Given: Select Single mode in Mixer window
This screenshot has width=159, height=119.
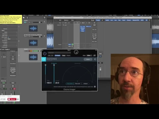Looking at the screenshot, I should pos(92,20).
